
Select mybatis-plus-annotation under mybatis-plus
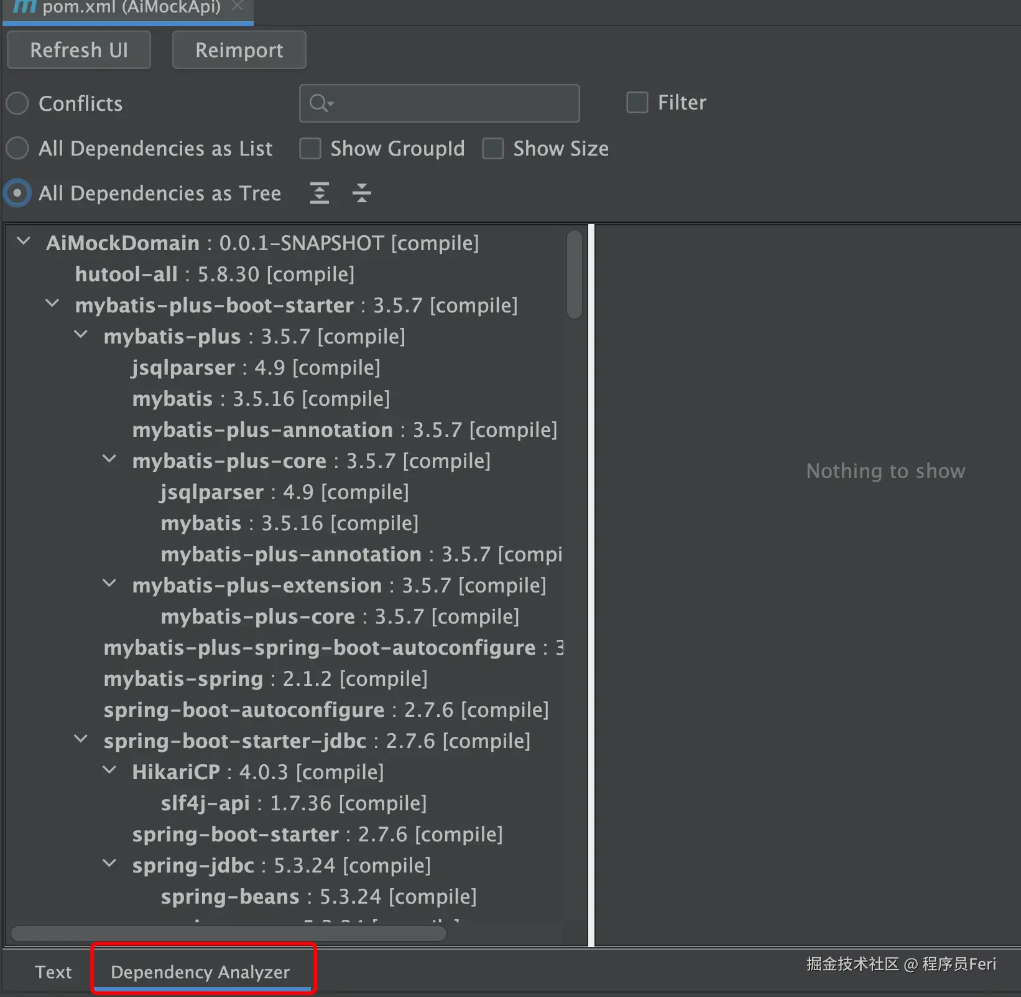[x=344, y=430]
